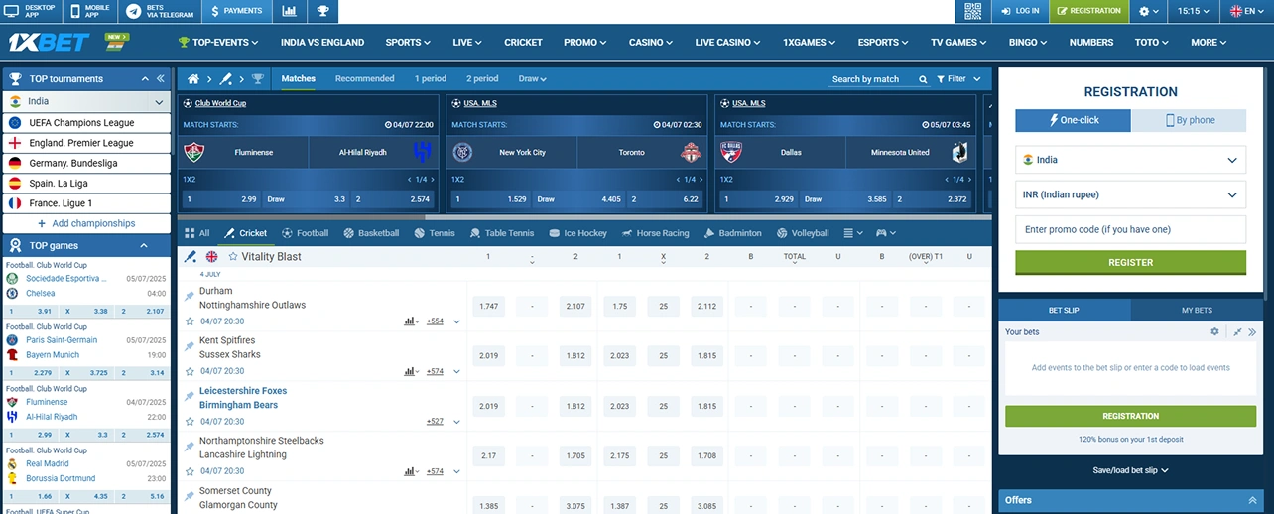Open the top settings gear dropdown
Image resolution: width=1274 pixels, height=514 pixels.
tap(1149, 11)
